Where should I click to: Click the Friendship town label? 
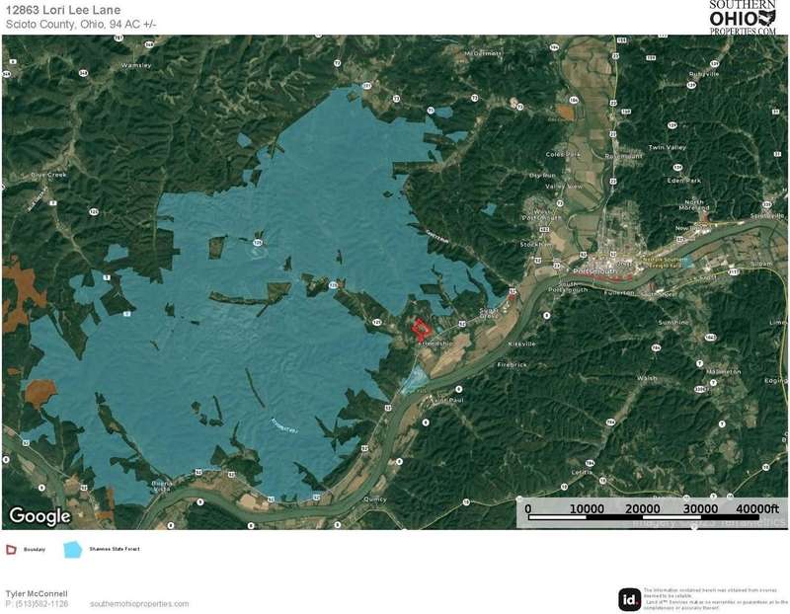pyautogui.click(x=434, y=344)
